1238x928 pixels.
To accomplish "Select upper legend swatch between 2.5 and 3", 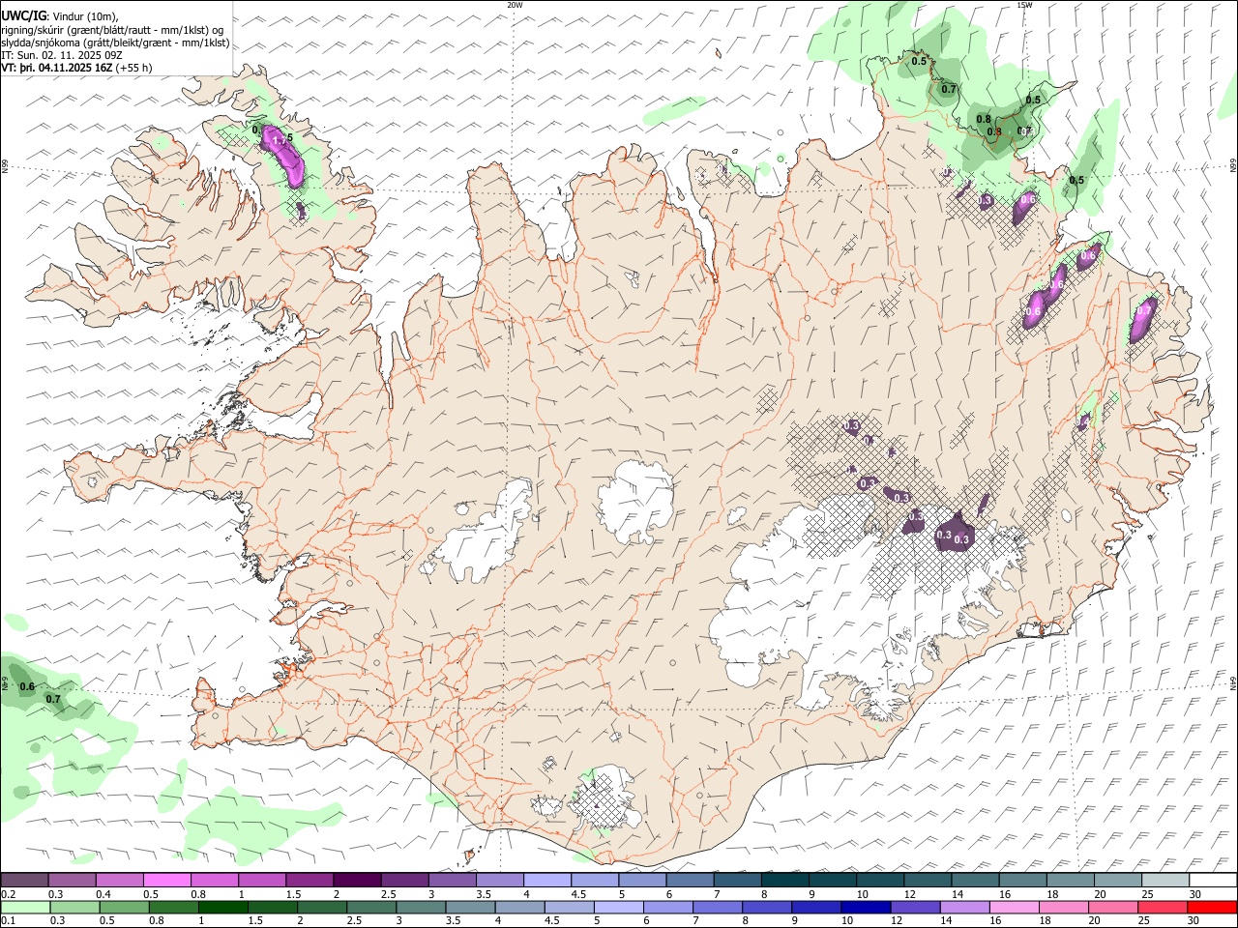I will pos(403,880).
